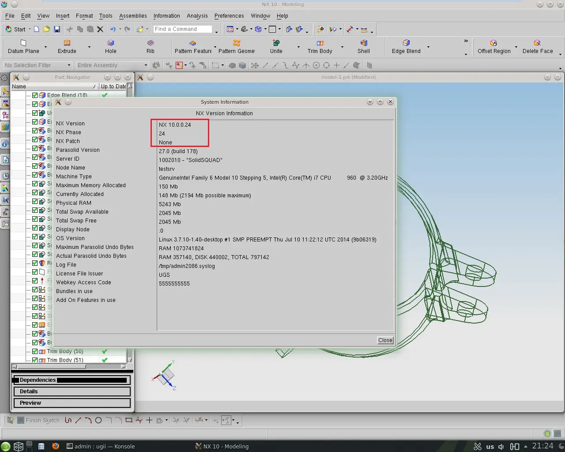Viewport: 565px width, 452px height.
Task: Open the Assemblies menu
Action: click(133, 16)
